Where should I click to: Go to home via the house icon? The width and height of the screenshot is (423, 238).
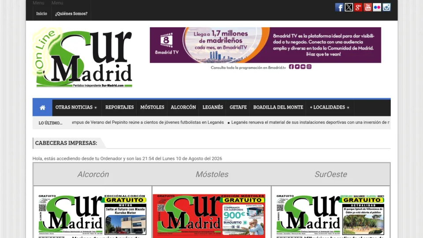42,108
